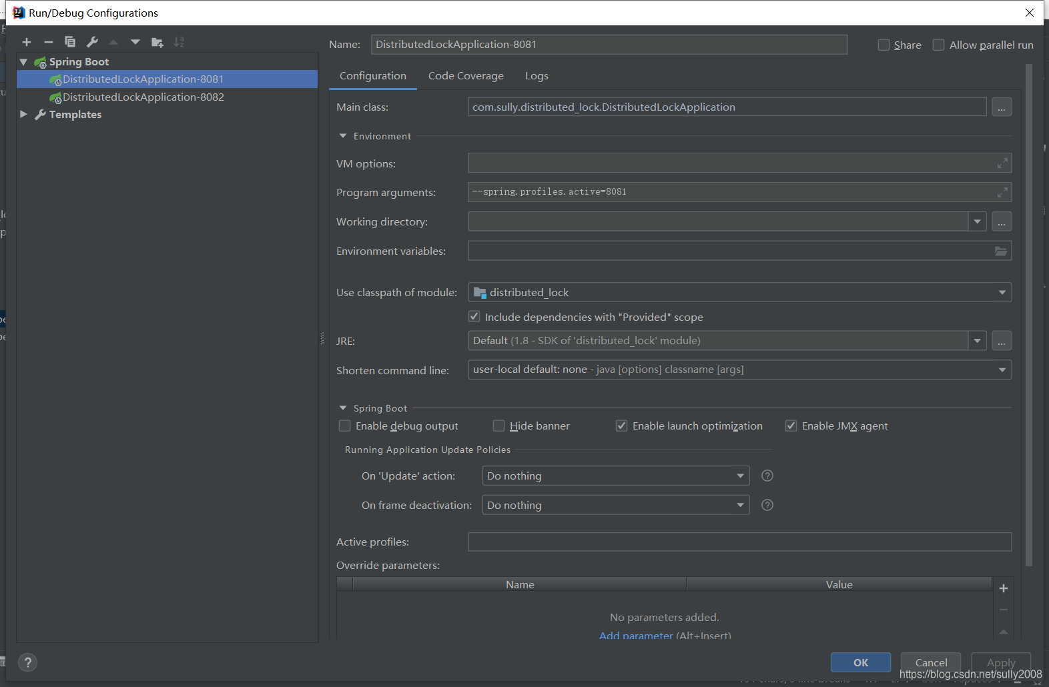Image resolution: width=1049 pixels, height=687 pixels.
Task: Enable debug output checkbox
Action: coord(344,426)
